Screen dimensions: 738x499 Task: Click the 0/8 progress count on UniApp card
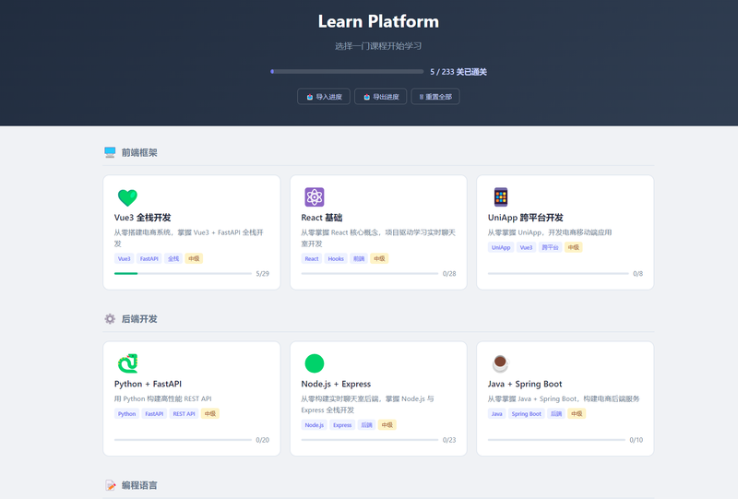coord(637,274)
